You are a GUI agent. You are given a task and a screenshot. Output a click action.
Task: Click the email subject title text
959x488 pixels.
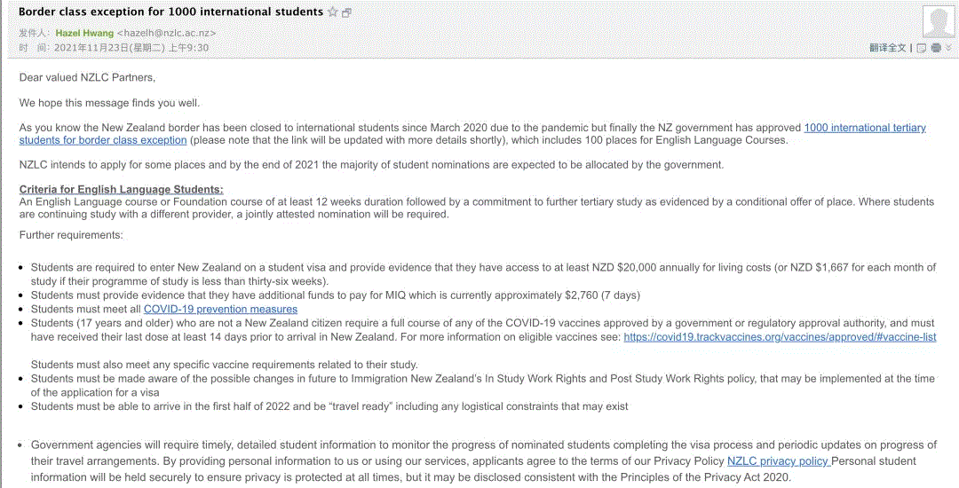[x=170, y=12]
